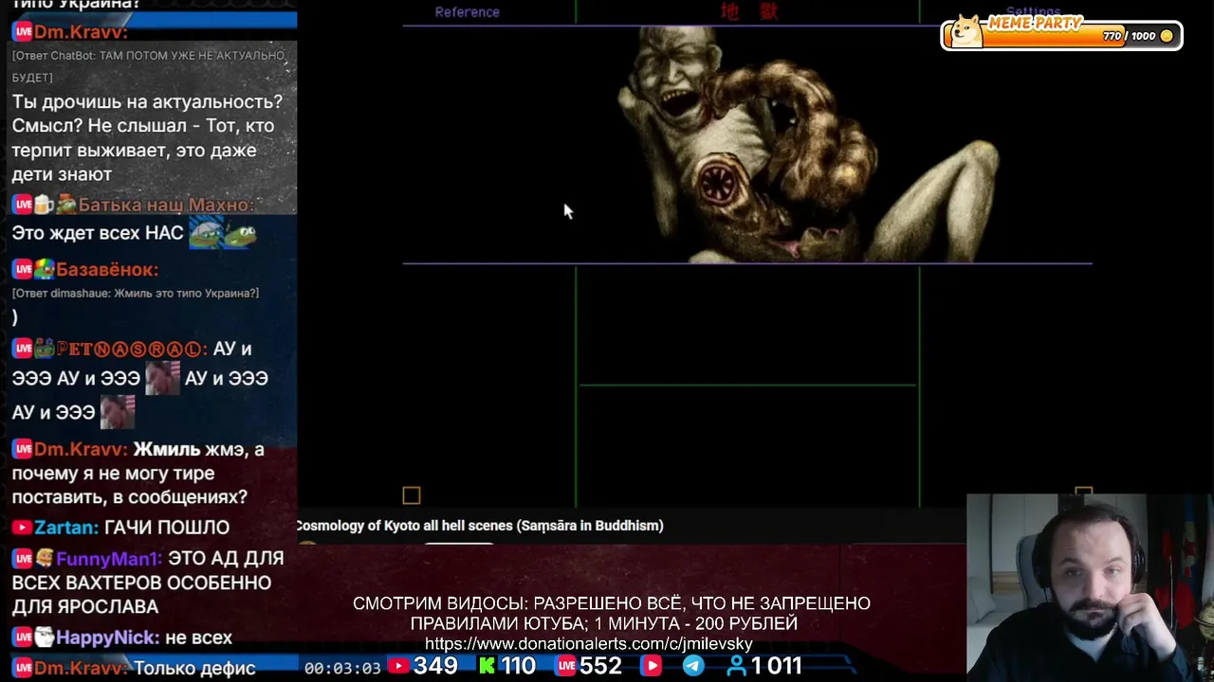Screen dimensions: 1214x682
Task: Click the Settings label behind Meme Party banner
Action: (1033, 12)
